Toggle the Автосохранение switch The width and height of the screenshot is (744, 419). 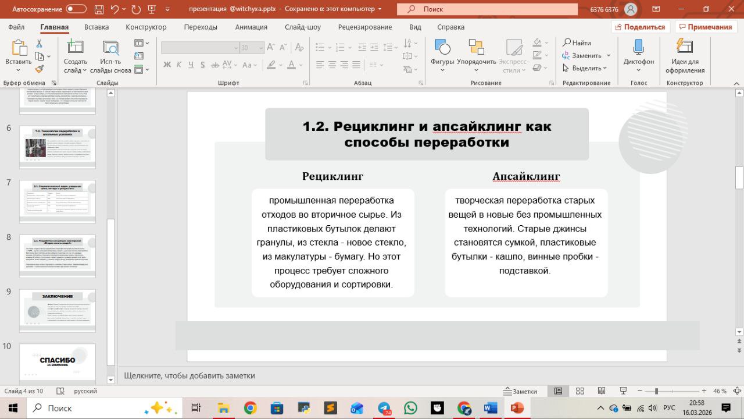[x=76, y=9]
